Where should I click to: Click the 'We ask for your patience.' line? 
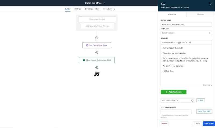[173, 66]
